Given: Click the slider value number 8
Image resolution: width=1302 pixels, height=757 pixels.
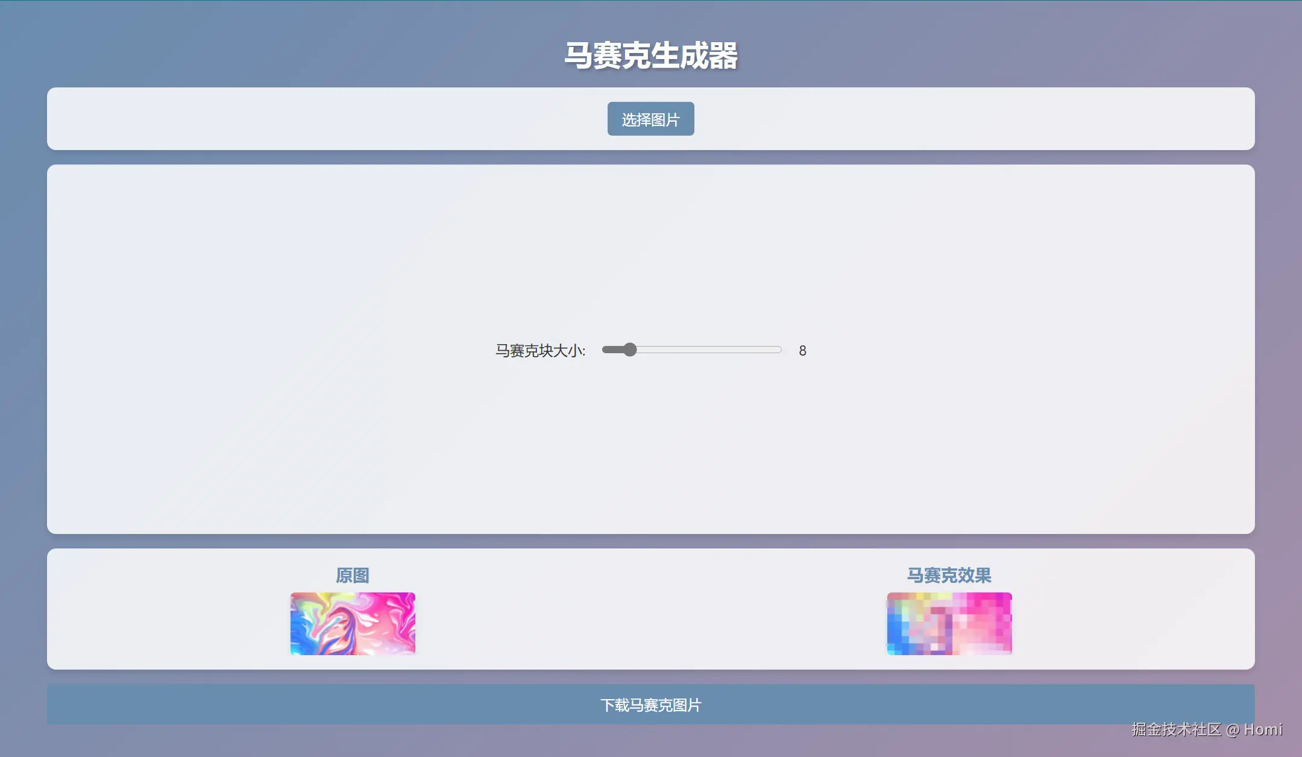Looking at the screenshot, I should pyautogui.click(x=802, y=351).
